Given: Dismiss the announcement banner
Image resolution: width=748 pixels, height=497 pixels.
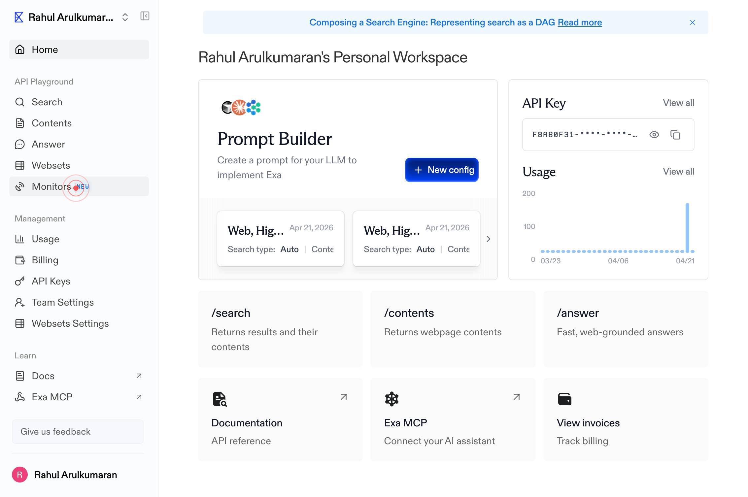Looking at the screenshot, I should [693, 22].
